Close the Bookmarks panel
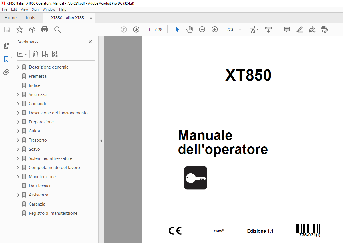The width and height of the screenshot is (343, 243). [90, 42]
